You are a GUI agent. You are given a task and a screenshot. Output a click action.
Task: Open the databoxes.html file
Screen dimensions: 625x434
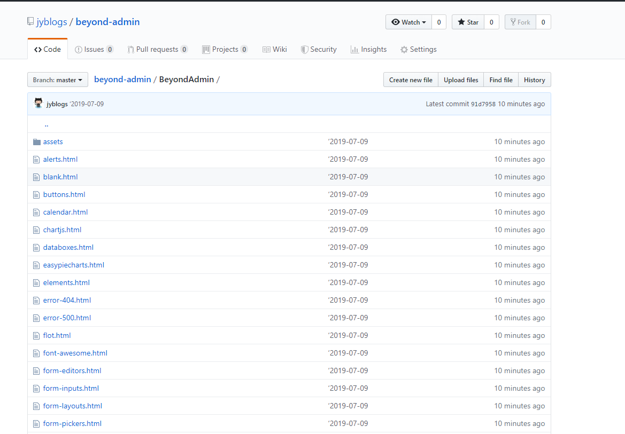[68, 247]
